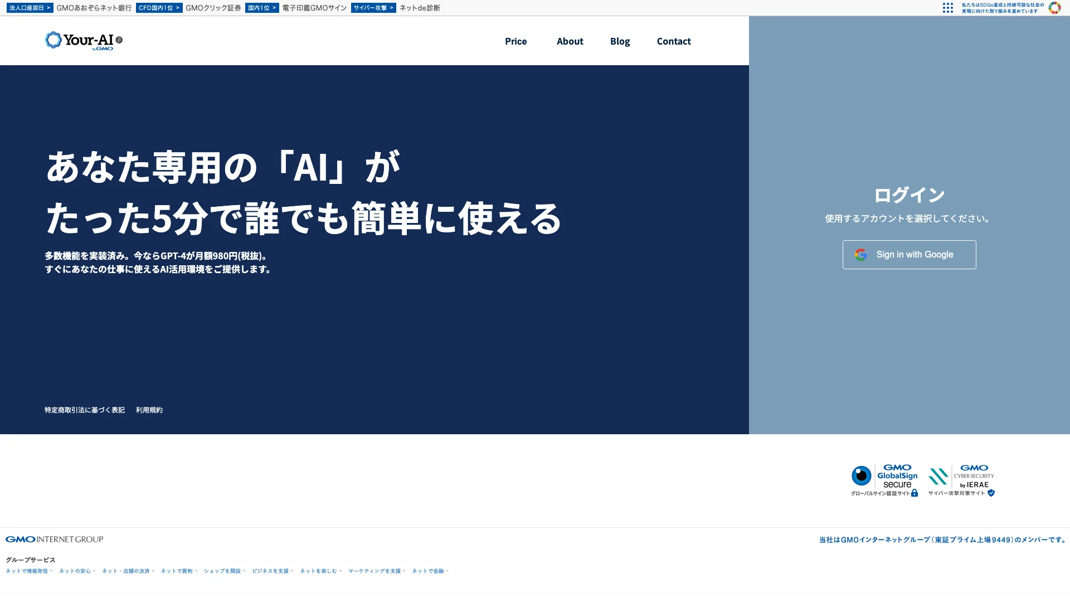
Task: Click the ネットde診断 top navigation link
Action: [420, 7]
